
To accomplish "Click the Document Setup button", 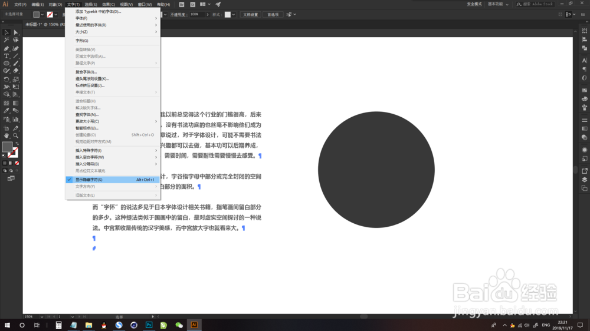I will [251, 15].
